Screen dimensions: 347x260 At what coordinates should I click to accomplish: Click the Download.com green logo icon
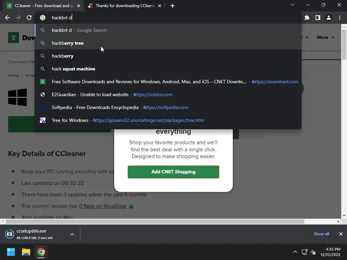[x=14, y=37]
